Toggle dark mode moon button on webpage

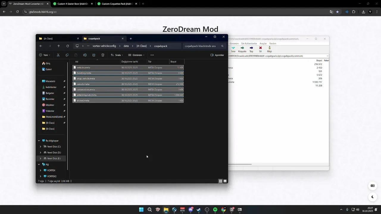[372, 197]
